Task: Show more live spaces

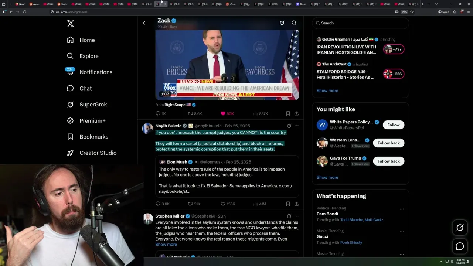Action: click(327, 91)
